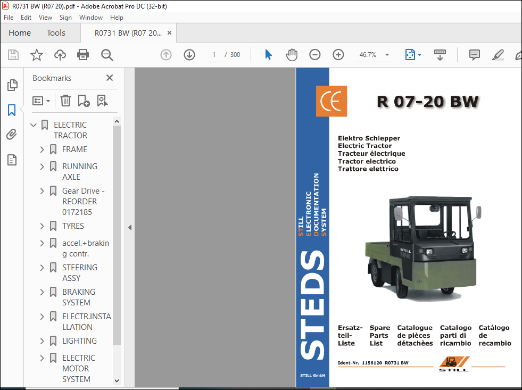This screenshot has height=390, width=522.
Task: Select the RUNNING AXLE bookmark label
Action: (80, 172)
